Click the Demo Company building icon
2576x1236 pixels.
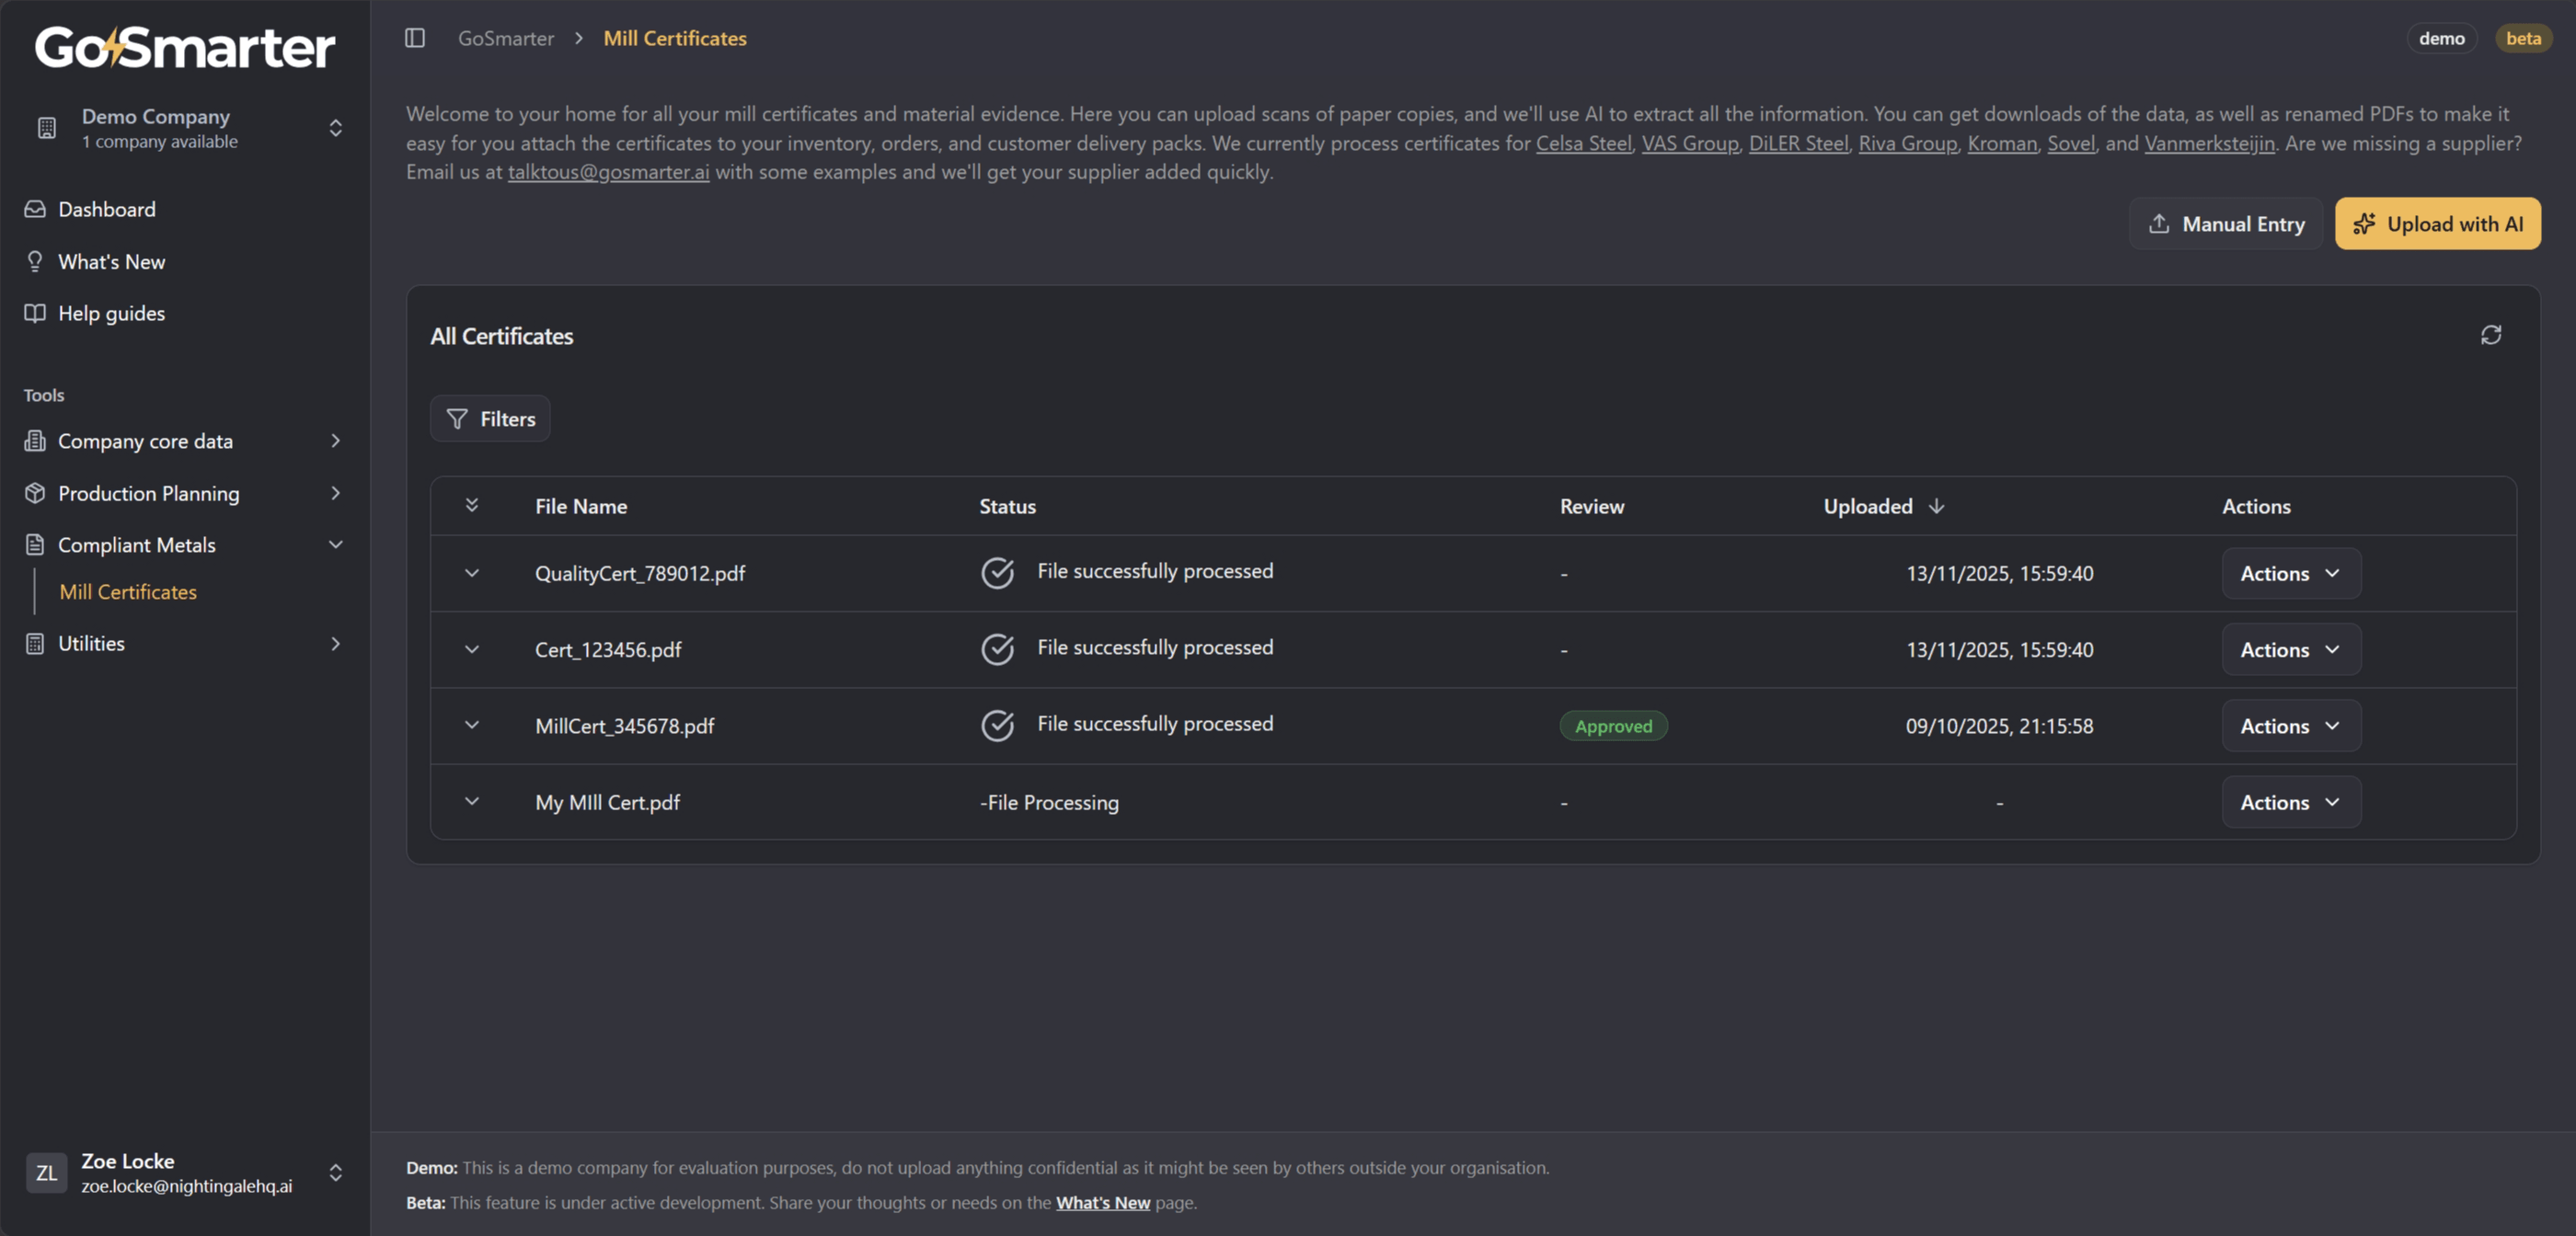click(x=47, y=128)
